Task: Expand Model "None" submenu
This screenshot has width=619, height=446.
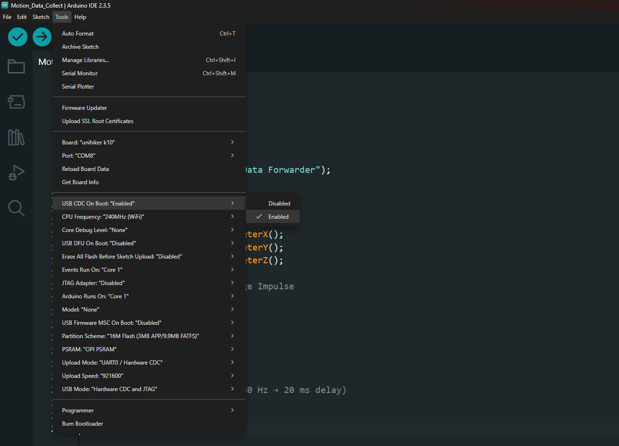Action: [149, 310]
